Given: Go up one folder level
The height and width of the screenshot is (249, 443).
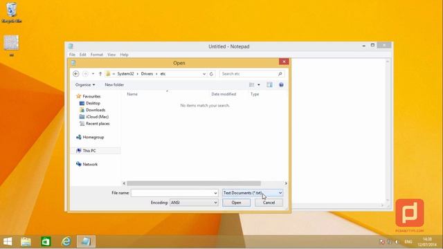Looking at the screenshot, I should (100, 74).
